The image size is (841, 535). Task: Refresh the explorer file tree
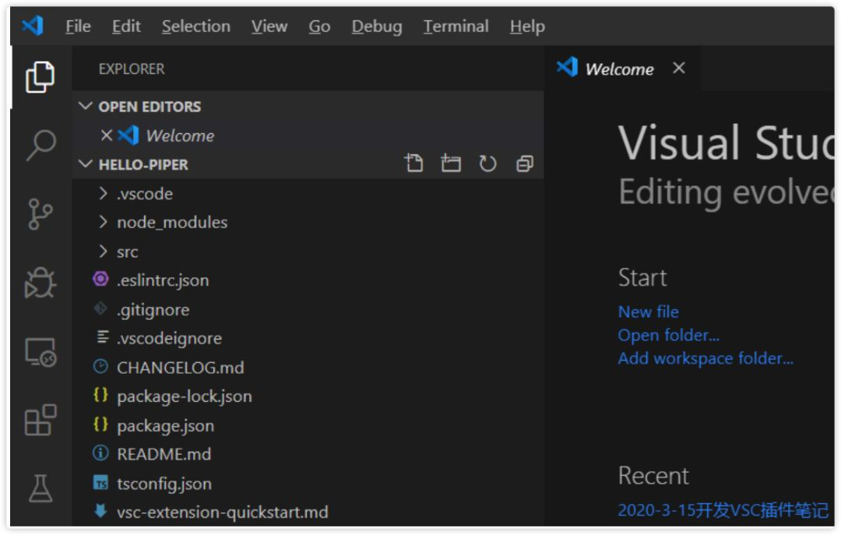pos(488,164)
